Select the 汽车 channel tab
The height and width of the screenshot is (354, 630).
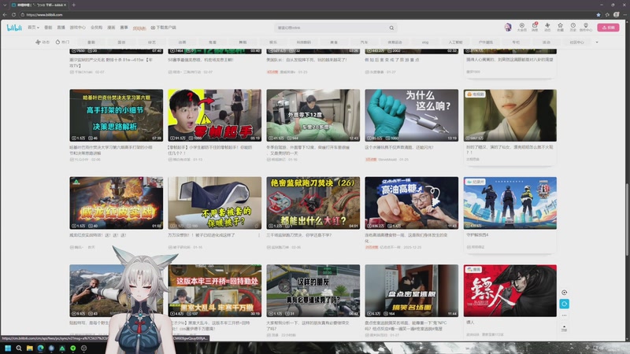coord(364,42)
